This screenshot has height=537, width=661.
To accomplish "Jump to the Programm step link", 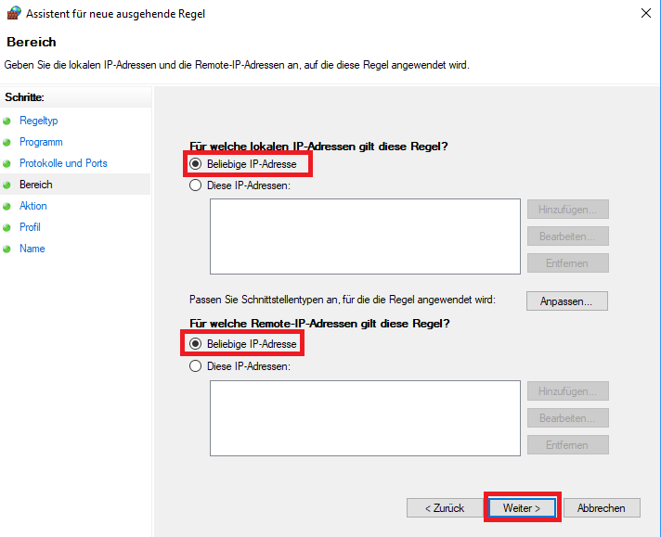I will tap(41, 142).
